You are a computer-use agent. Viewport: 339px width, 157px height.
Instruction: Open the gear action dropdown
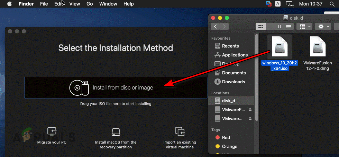point(323,27)
